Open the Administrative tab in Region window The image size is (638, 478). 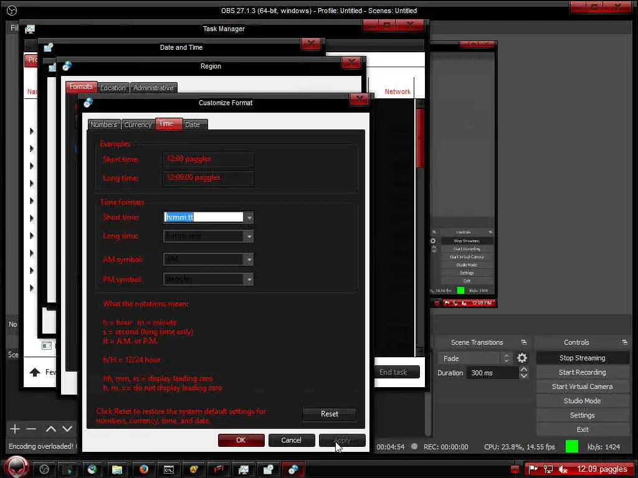[153, 87]
